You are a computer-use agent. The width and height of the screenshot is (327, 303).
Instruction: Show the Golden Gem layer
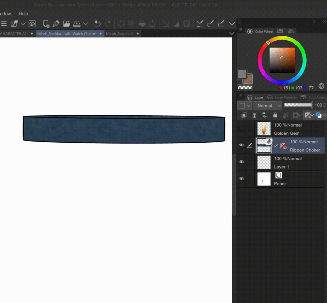click(x=242, y=129)
